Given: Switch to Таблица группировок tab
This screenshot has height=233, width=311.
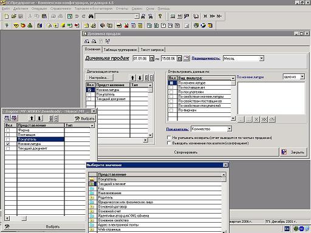Looking at the screenshot, I should [x=120, y=50].
